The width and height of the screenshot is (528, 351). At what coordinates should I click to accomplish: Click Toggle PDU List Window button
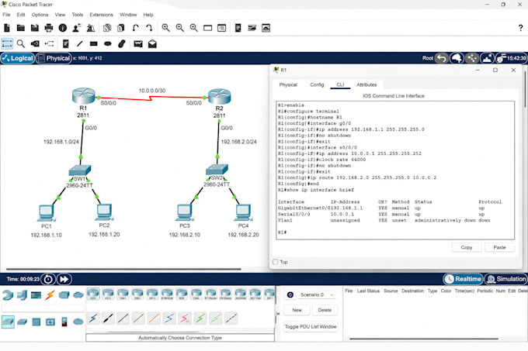311,326
